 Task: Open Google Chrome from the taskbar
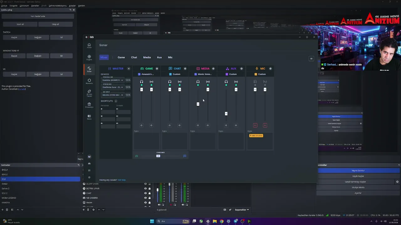pos(221,221)
